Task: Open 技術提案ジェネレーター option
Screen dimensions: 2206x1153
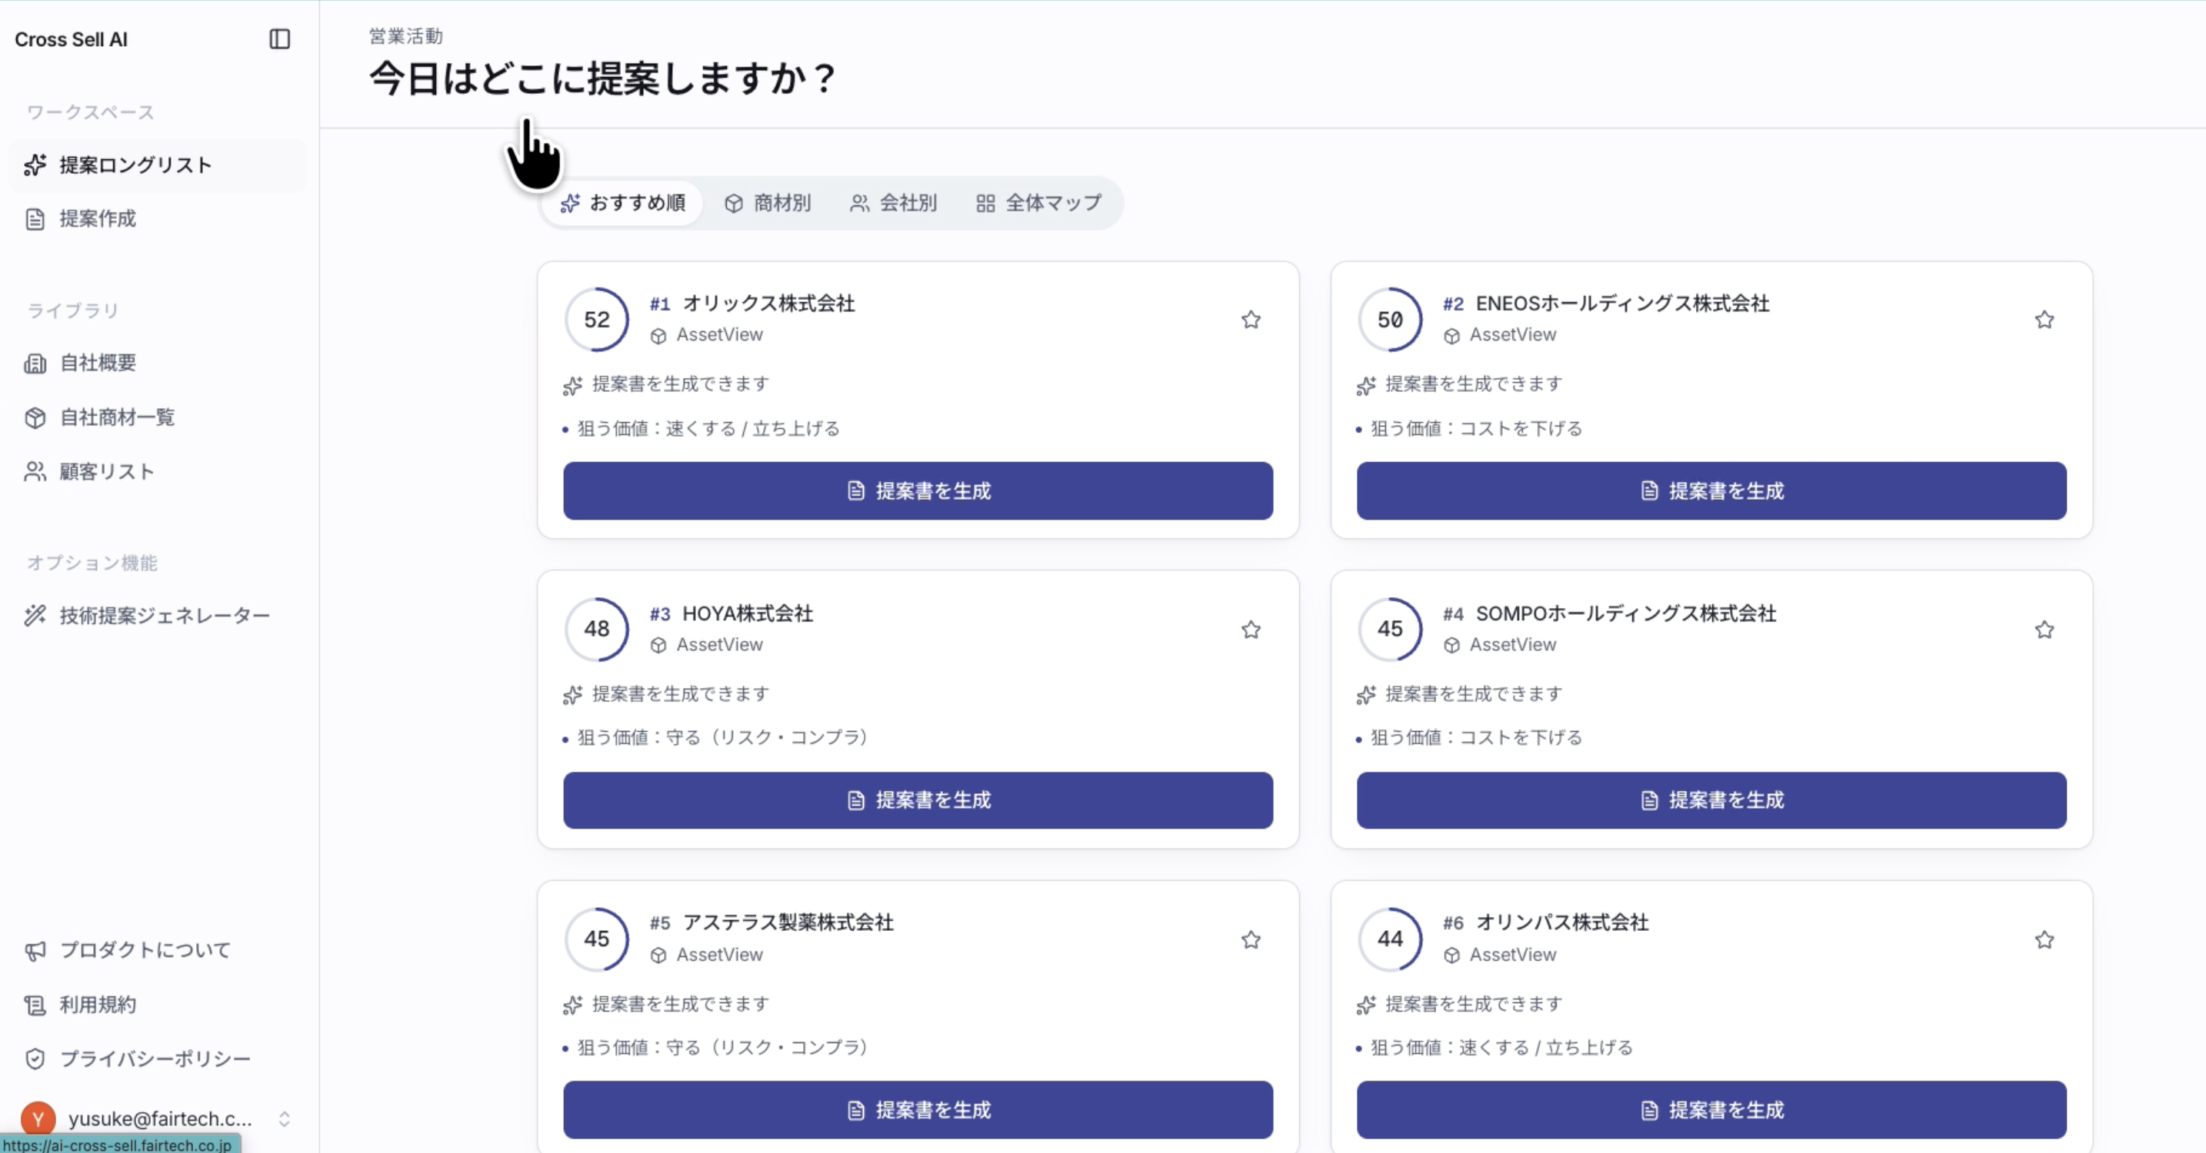Action: (158, 616)
